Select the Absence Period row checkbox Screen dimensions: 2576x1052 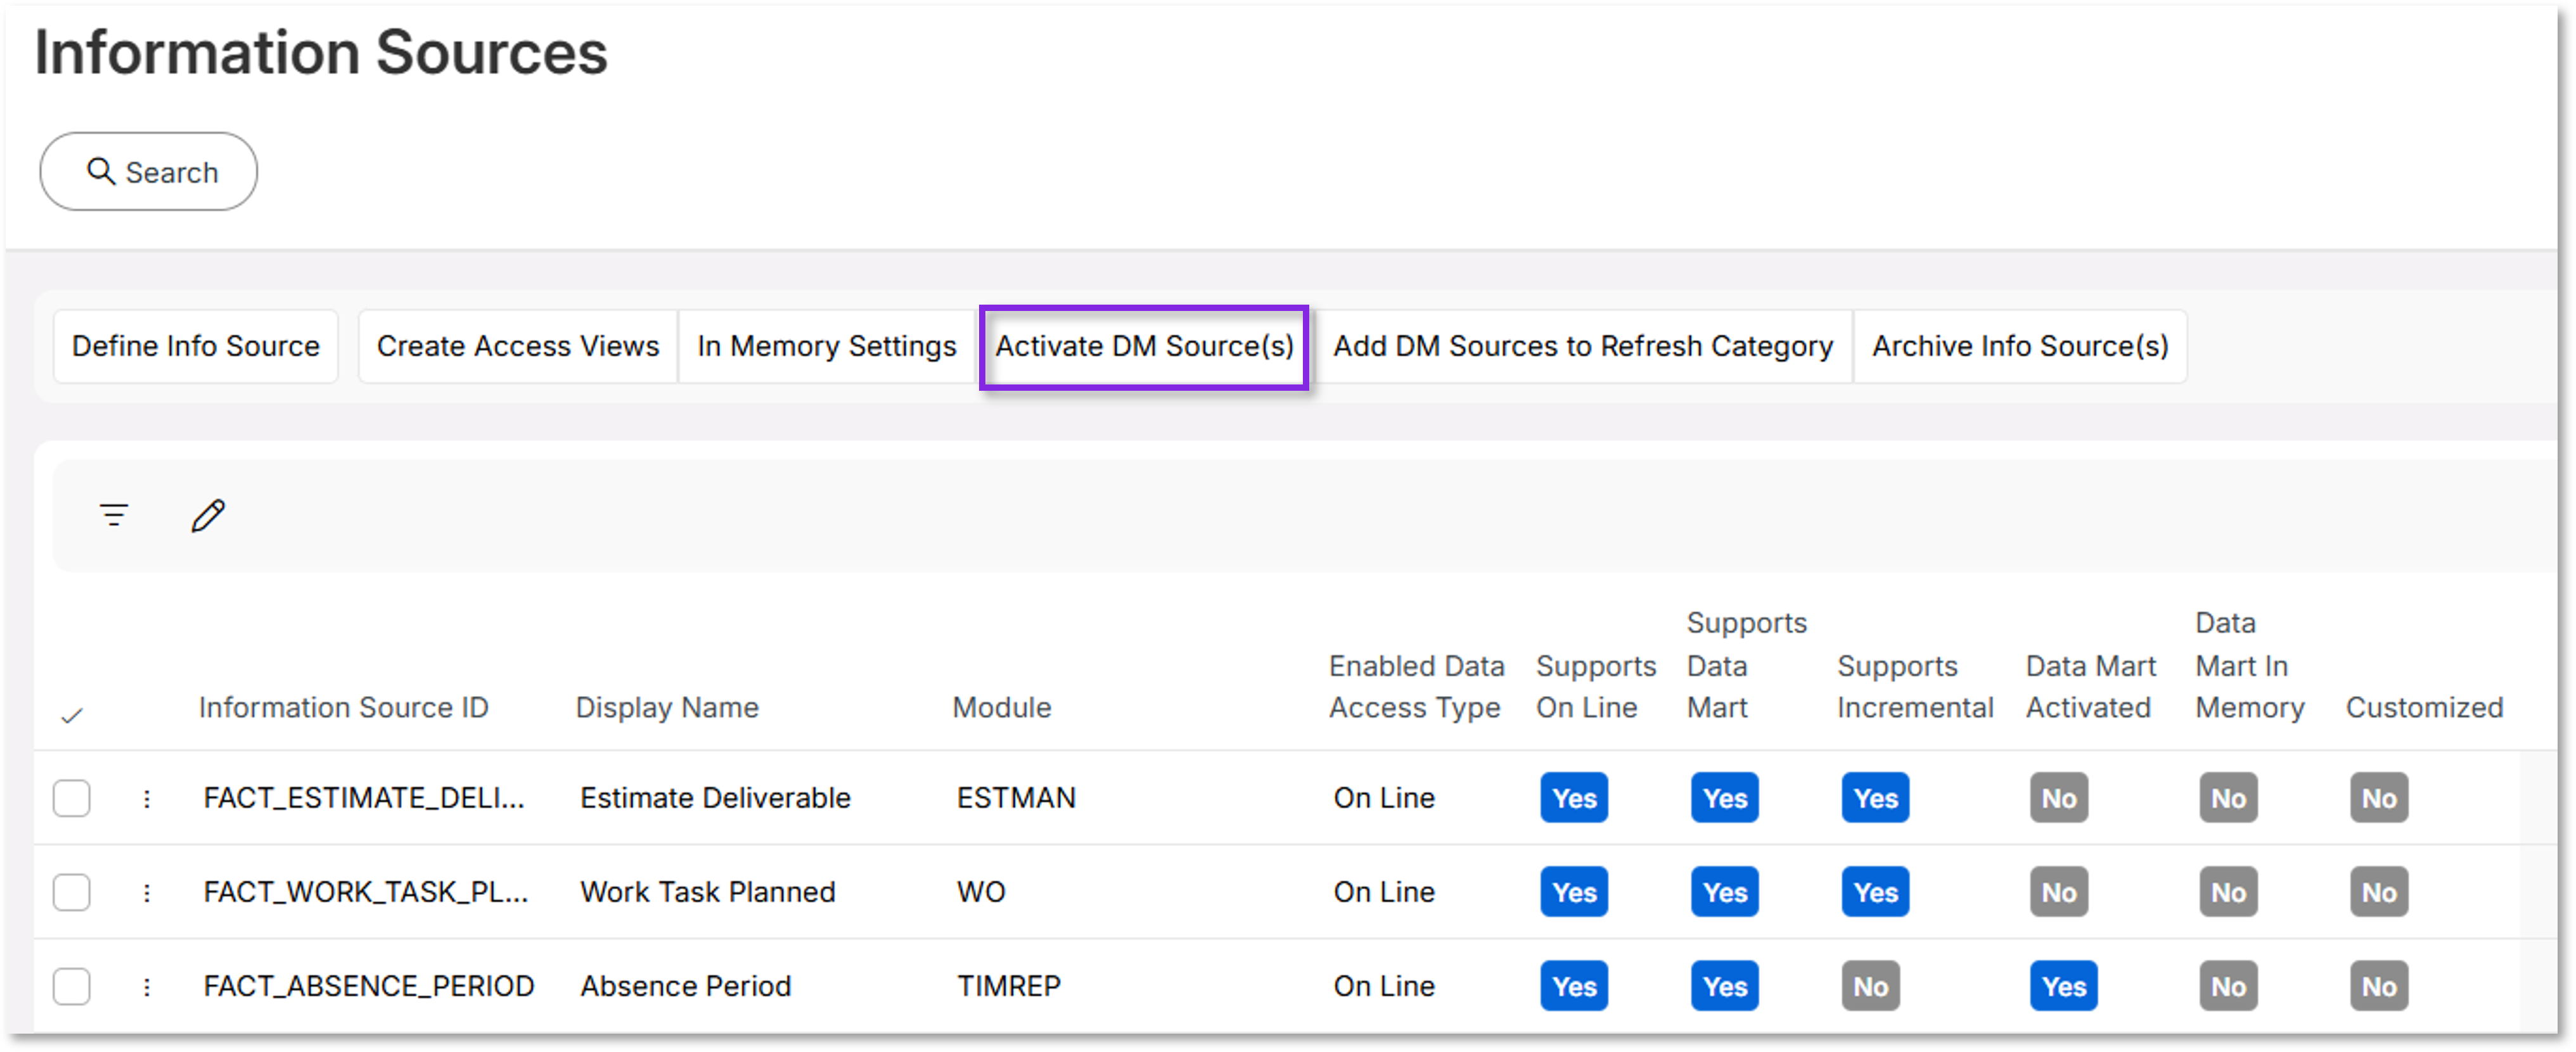(x=72, y=987)
